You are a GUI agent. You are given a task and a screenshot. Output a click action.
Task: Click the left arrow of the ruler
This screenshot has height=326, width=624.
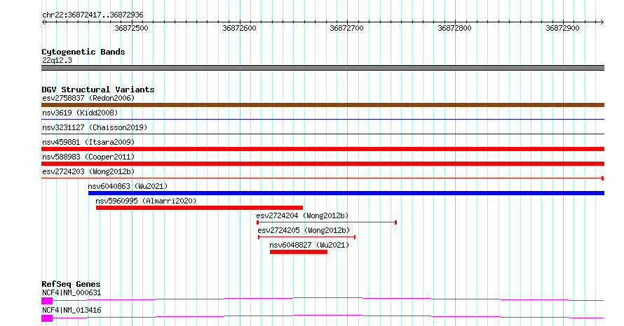coord(43,22)
